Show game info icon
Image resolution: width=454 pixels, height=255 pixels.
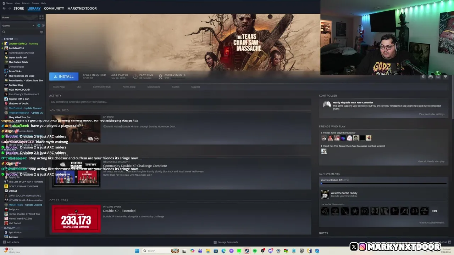tap(438, 76)
